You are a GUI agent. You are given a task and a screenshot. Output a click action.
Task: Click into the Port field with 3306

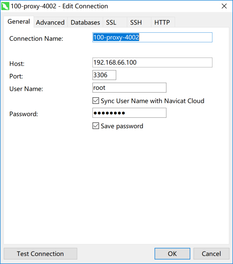(104, 75)
